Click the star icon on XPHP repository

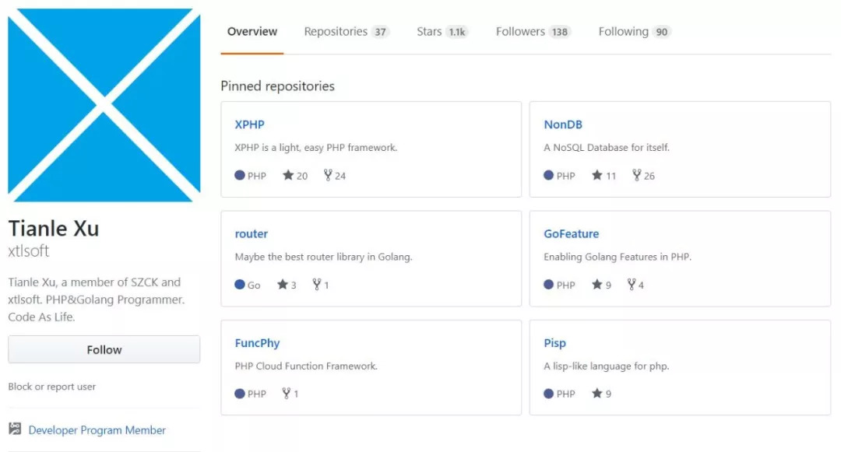(288, 176)
